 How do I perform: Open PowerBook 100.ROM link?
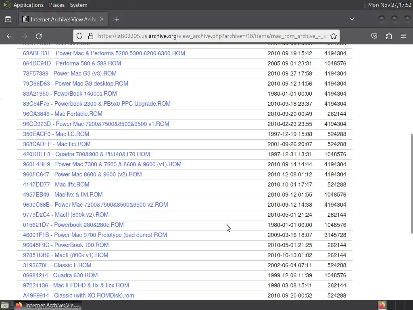pyautogui.click(x=66, y=245)
